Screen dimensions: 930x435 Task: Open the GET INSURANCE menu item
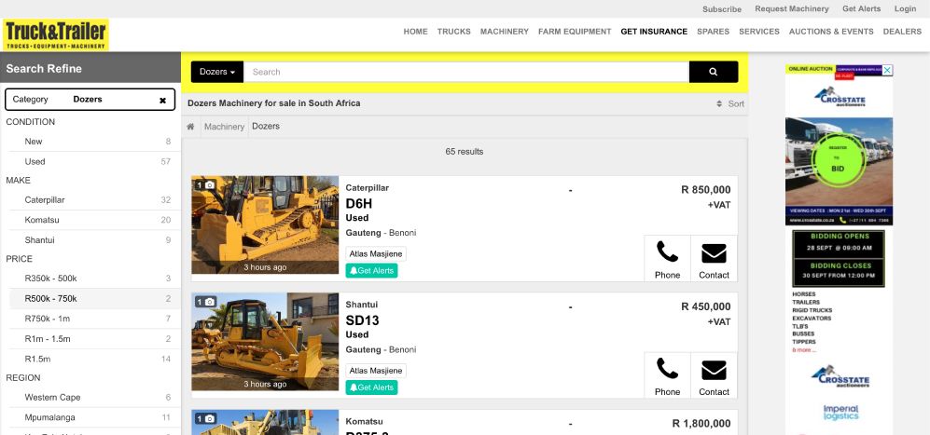point(654,32)
